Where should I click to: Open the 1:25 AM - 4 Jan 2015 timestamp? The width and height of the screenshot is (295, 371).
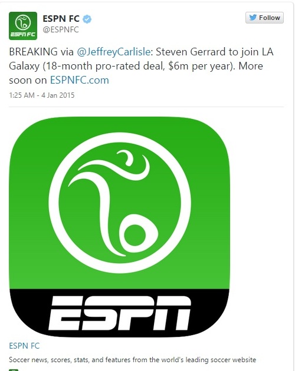(x=42, y=95)
